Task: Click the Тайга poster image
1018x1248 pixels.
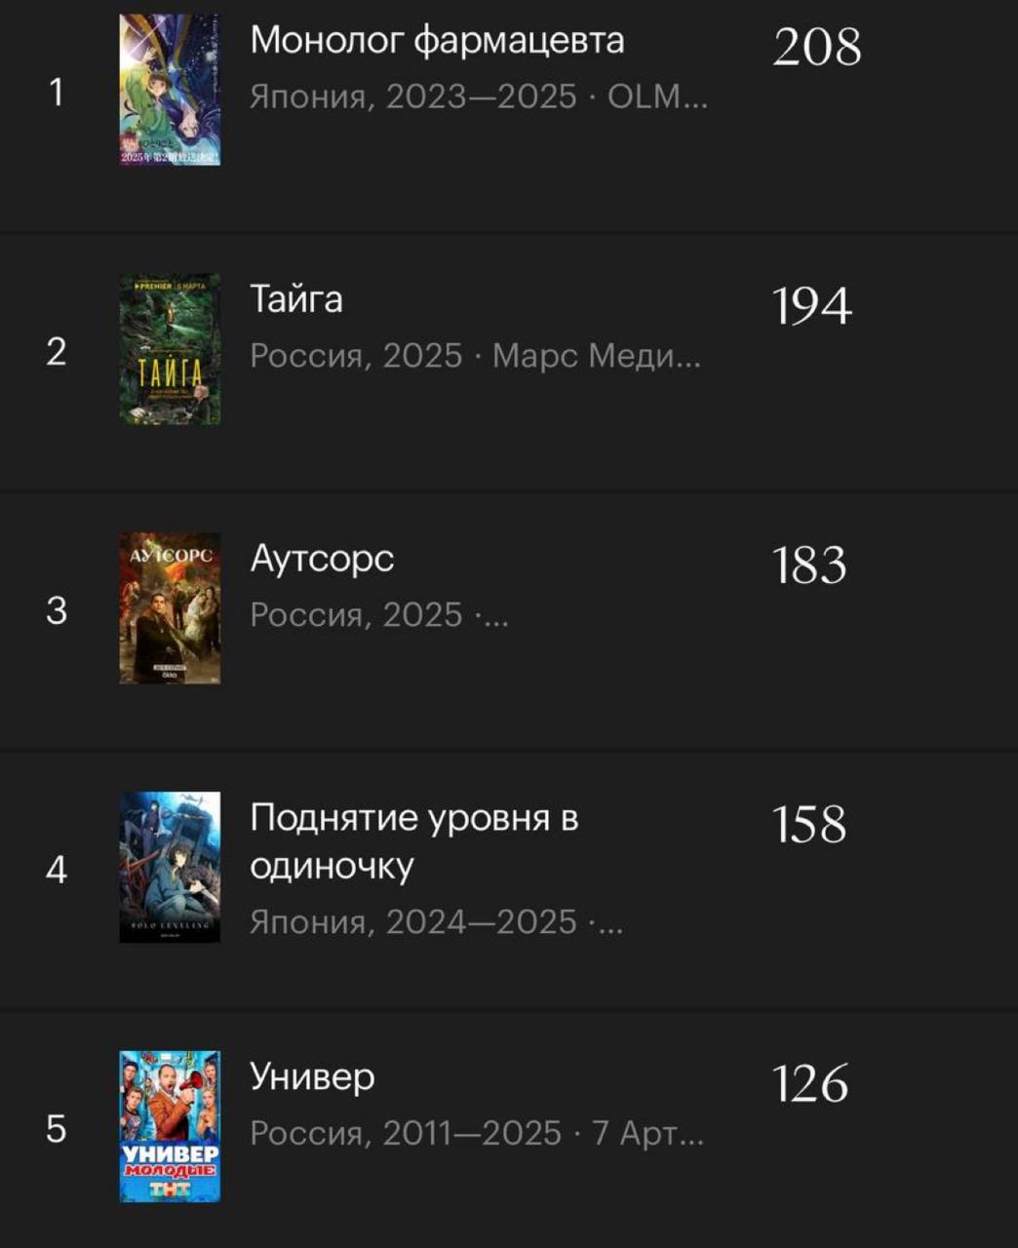Action: (x=170, y=349)
